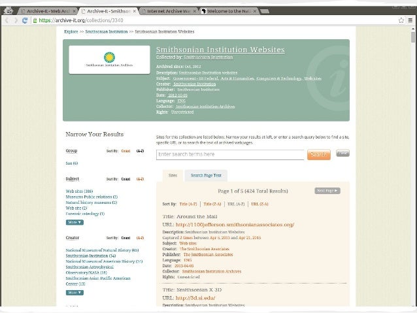417x313 pixels.
Task: Go back using the browser back arrow
Action: (x=7, y=20)
